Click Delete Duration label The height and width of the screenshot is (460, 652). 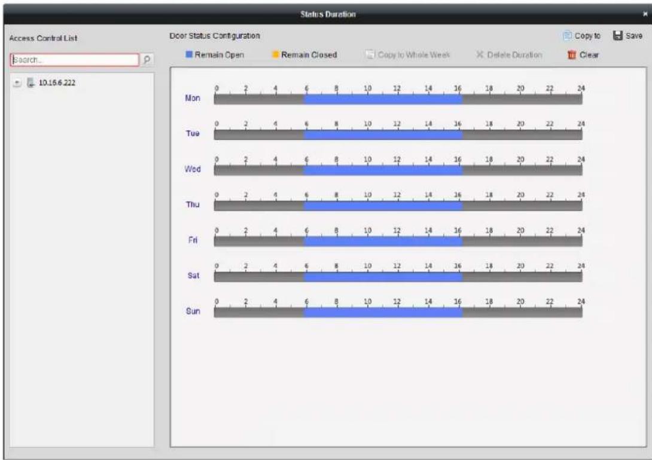point(514,55)
